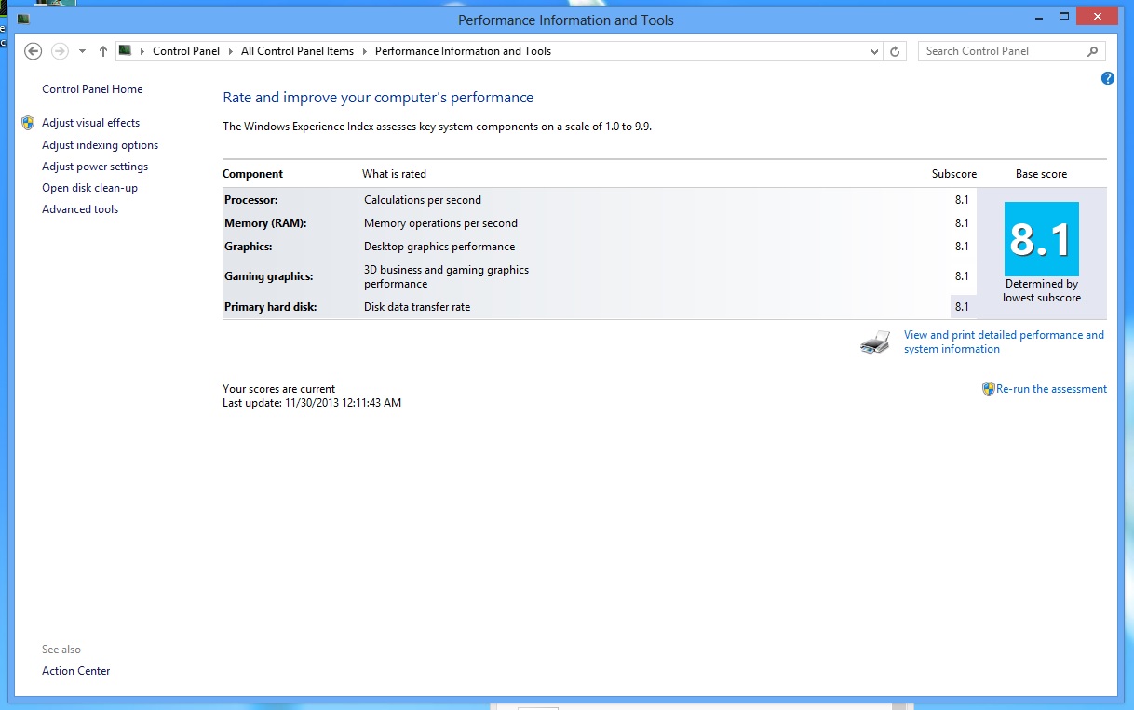The width and height of the screenshot is (1134, 710).
Task: Click the search magnifier icon
Action: click(1093, 51)
